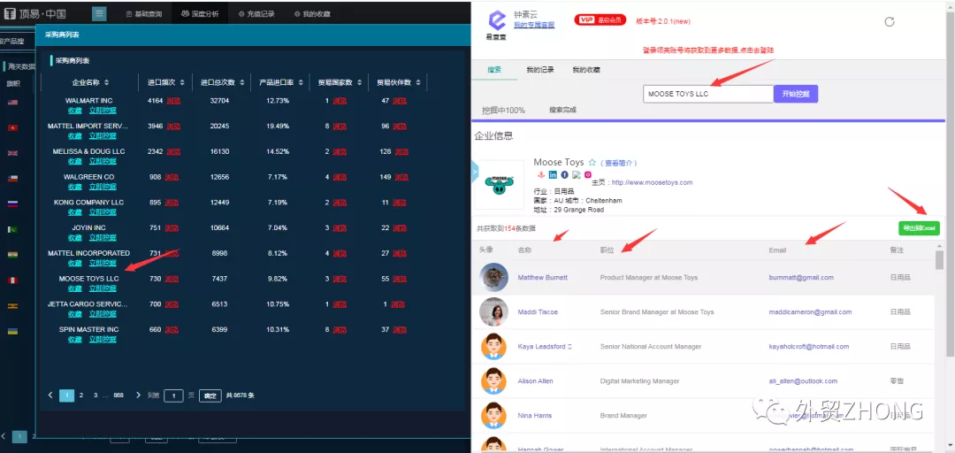Click Matthew Burnett avatar photo

point(494,278)
